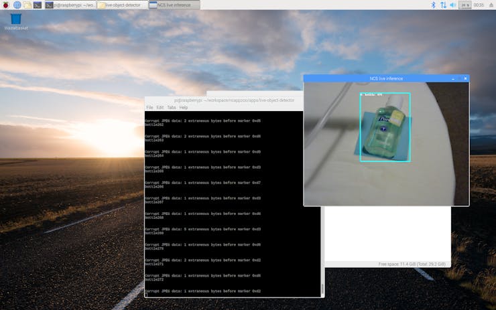Switch to the NCS live inference taskbar button
Image resolution: width=496 pixels, height=310 pixels.
point(174,5)
